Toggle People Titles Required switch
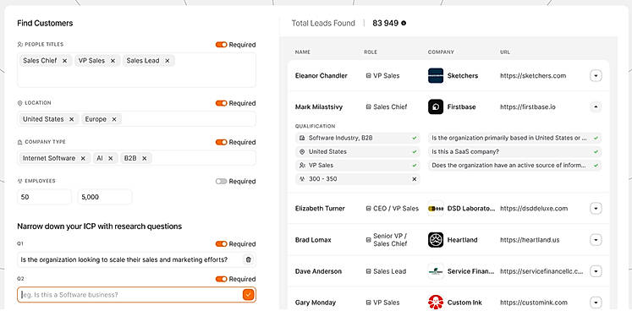This screenshot has height=311, width=632. [x=222, y=45]
